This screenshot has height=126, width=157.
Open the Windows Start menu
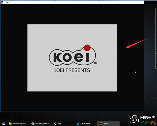click(x=3, y=123)
